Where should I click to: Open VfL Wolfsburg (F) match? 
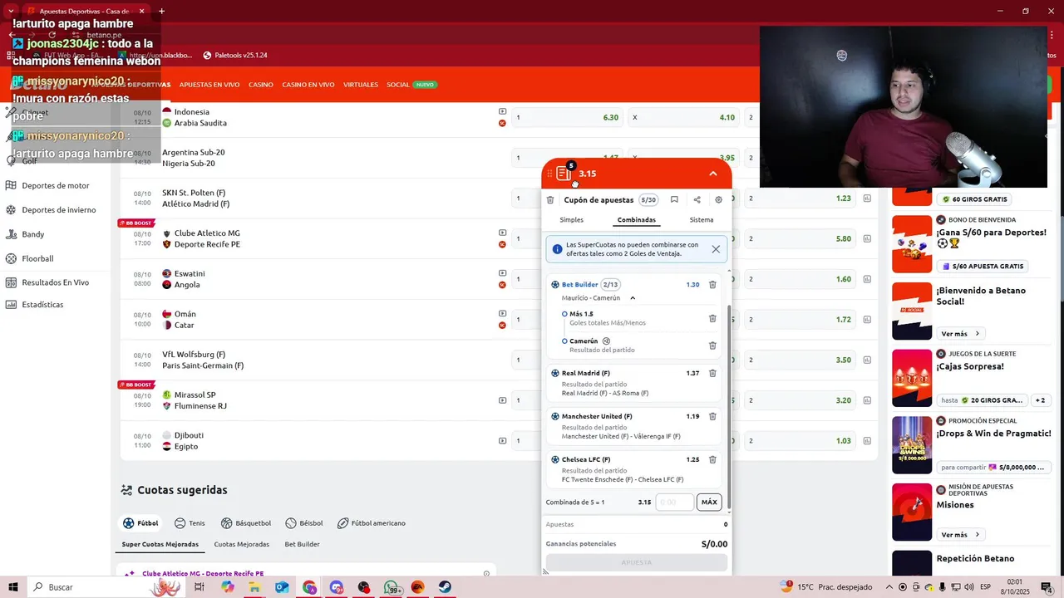203,360
